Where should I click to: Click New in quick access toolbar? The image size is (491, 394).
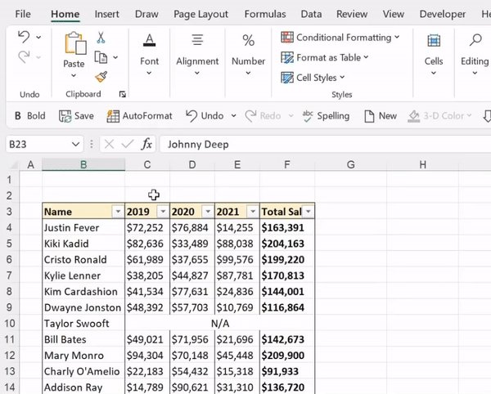coord(381,116)
